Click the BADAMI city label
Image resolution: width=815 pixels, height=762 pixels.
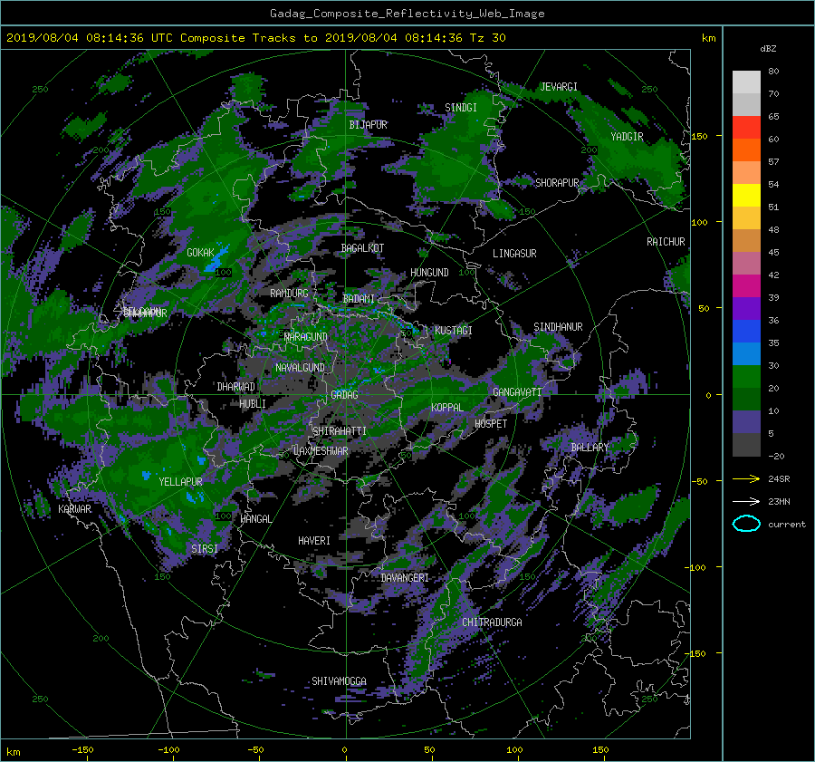pos(359,299)
